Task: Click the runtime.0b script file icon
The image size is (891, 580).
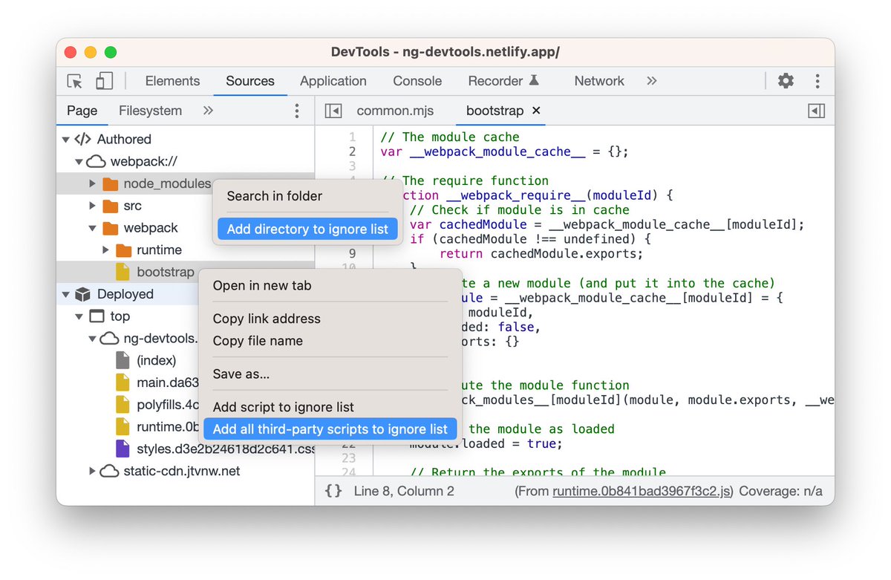Action: (123, 427)
